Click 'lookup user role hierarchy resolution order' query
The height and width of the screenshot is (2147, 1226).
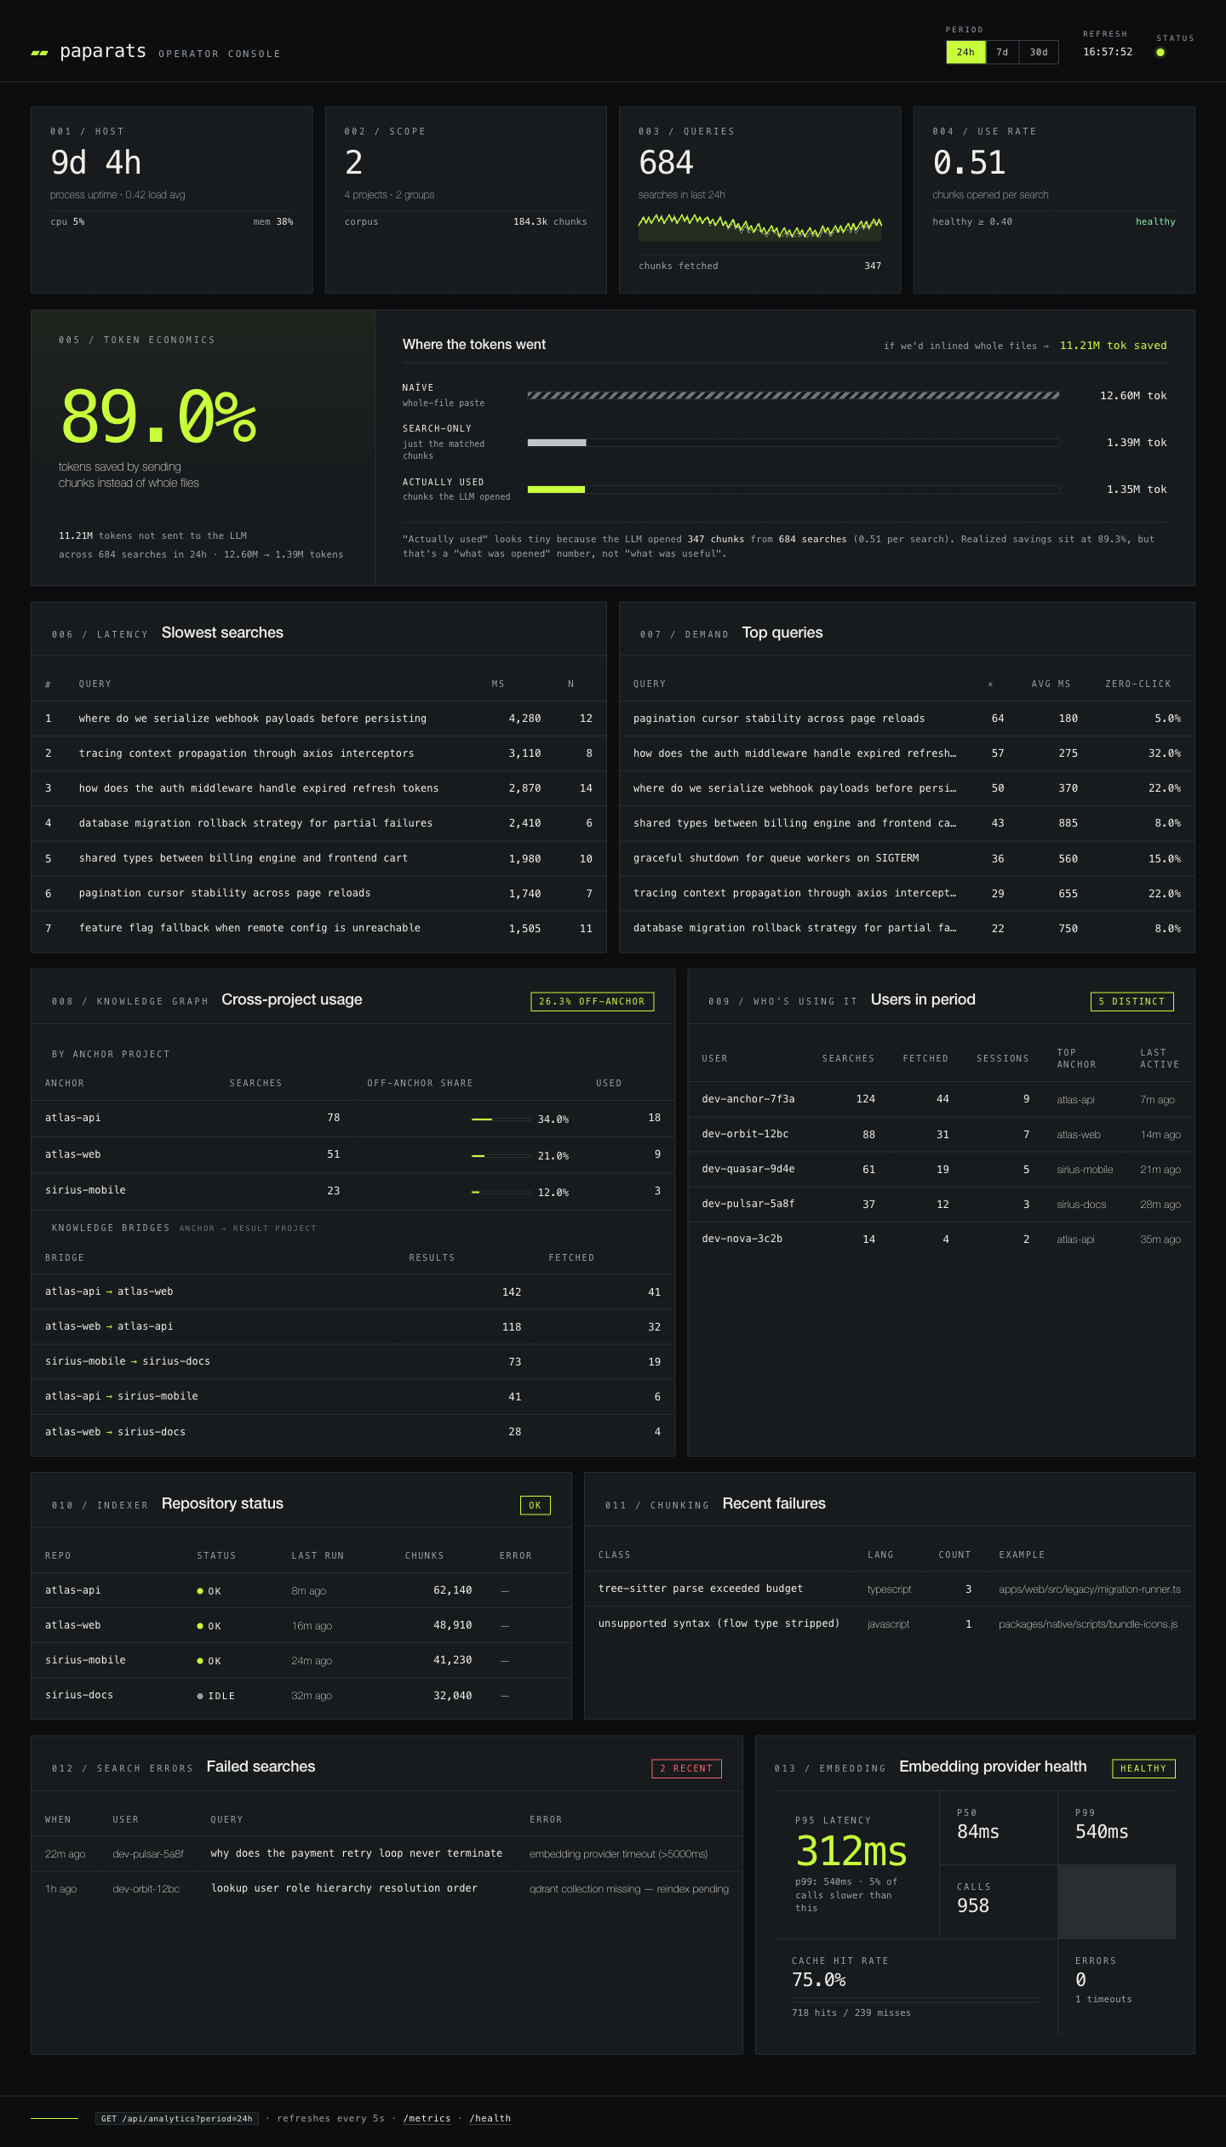click(x=344, y=1888)
